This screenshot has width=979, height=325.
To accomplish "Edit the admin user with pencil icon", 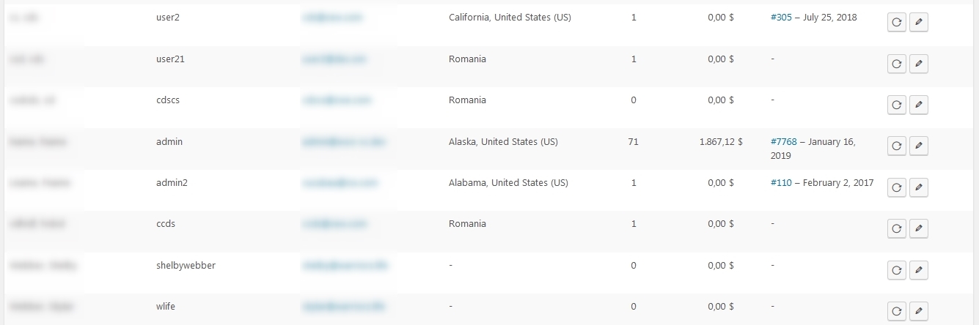I will [919, 146].
